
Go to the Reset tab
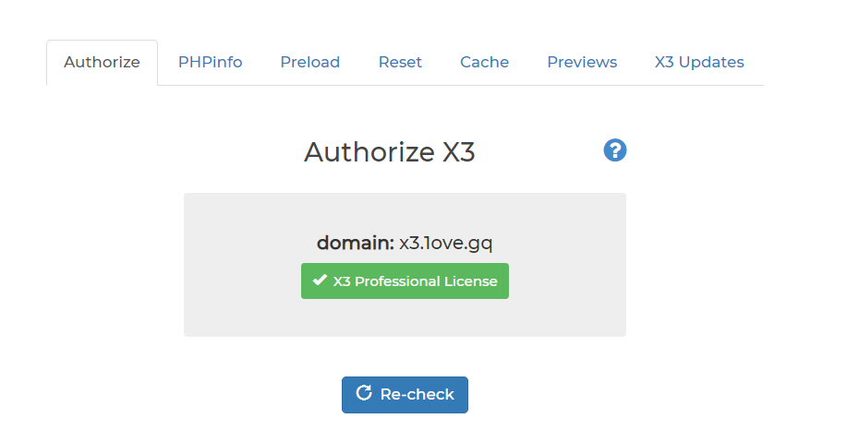coord(400,63)
